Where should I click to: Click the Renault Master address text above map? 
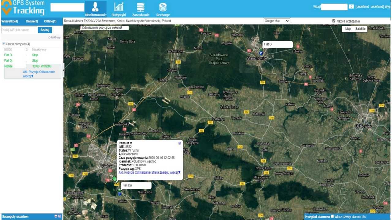tap(117, 21)
